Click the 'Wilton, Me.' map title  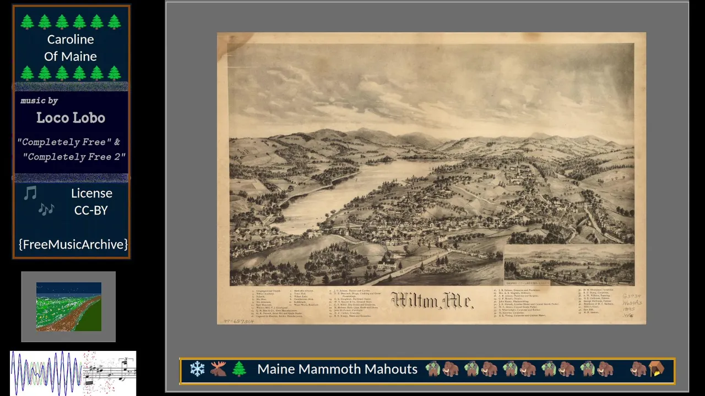(x=432, y=300)
